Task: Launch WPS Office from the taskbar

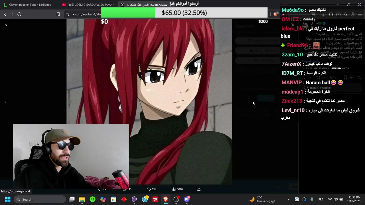Action: pyautogui.click(x=155, y=199)
